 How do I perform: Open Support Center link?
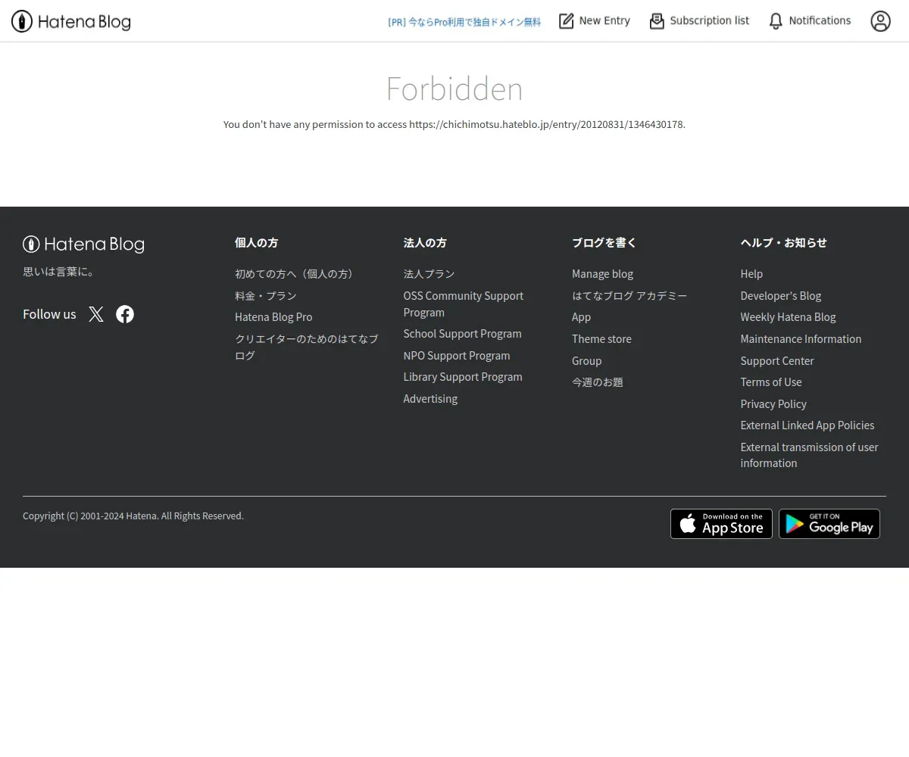[x=777, y=361]
